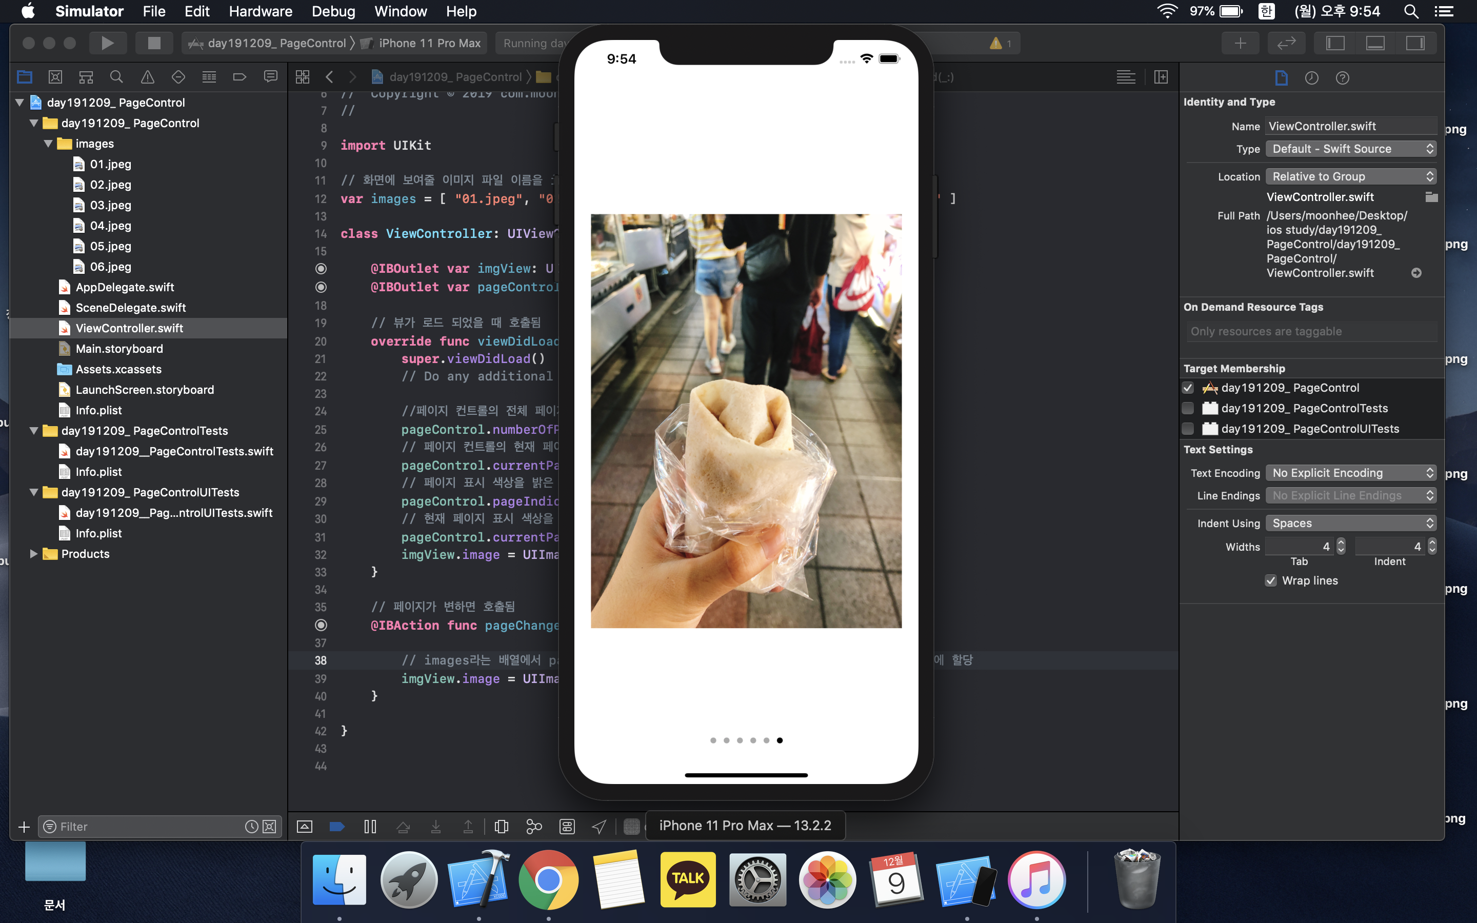Uncheck the Wrap lines checkbox
Screen dimensions: 1477x923
1271,580
